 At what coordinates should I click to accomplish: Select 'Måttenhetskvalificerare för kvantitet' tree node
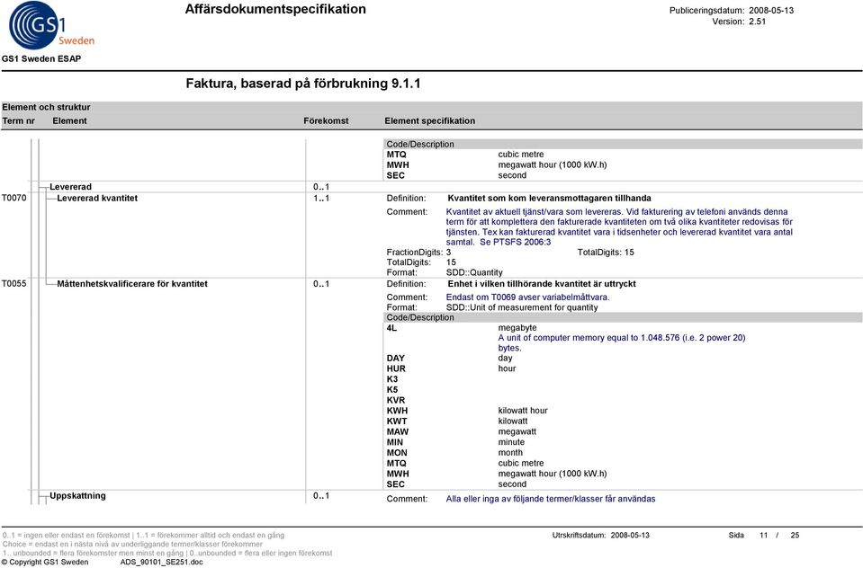(x=132, y=284)
